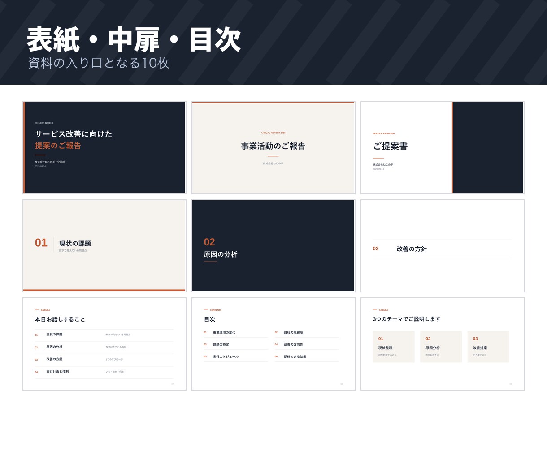Click agenda row 02 原因の分析
The image size is (547, 455).
104,347
